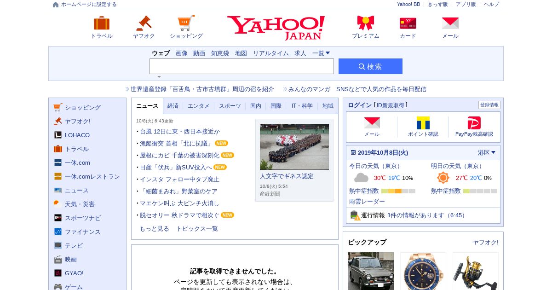Screen dimensions: 552x290
Task: Click the 登録情報 button
Action: pyautogui.click(x=489, y=105)
